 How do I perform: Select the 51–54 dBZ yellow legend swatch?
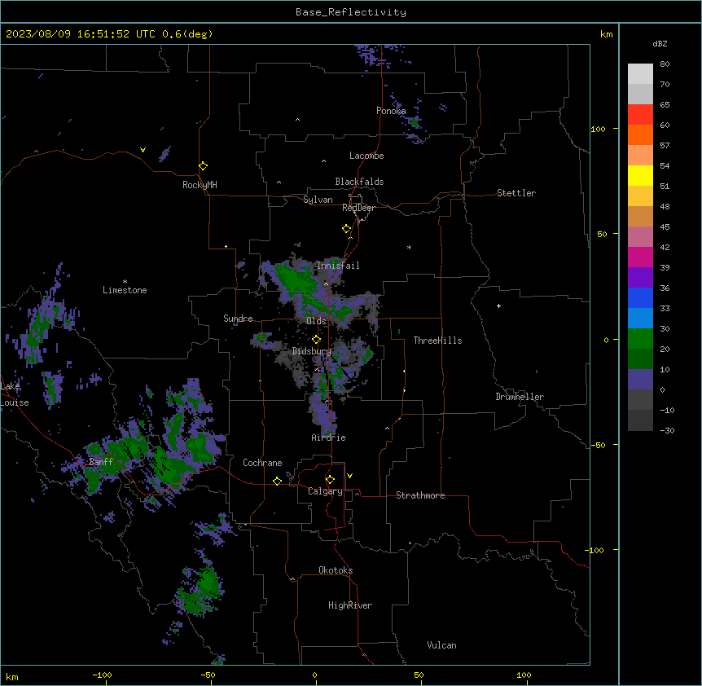[640, 175]
